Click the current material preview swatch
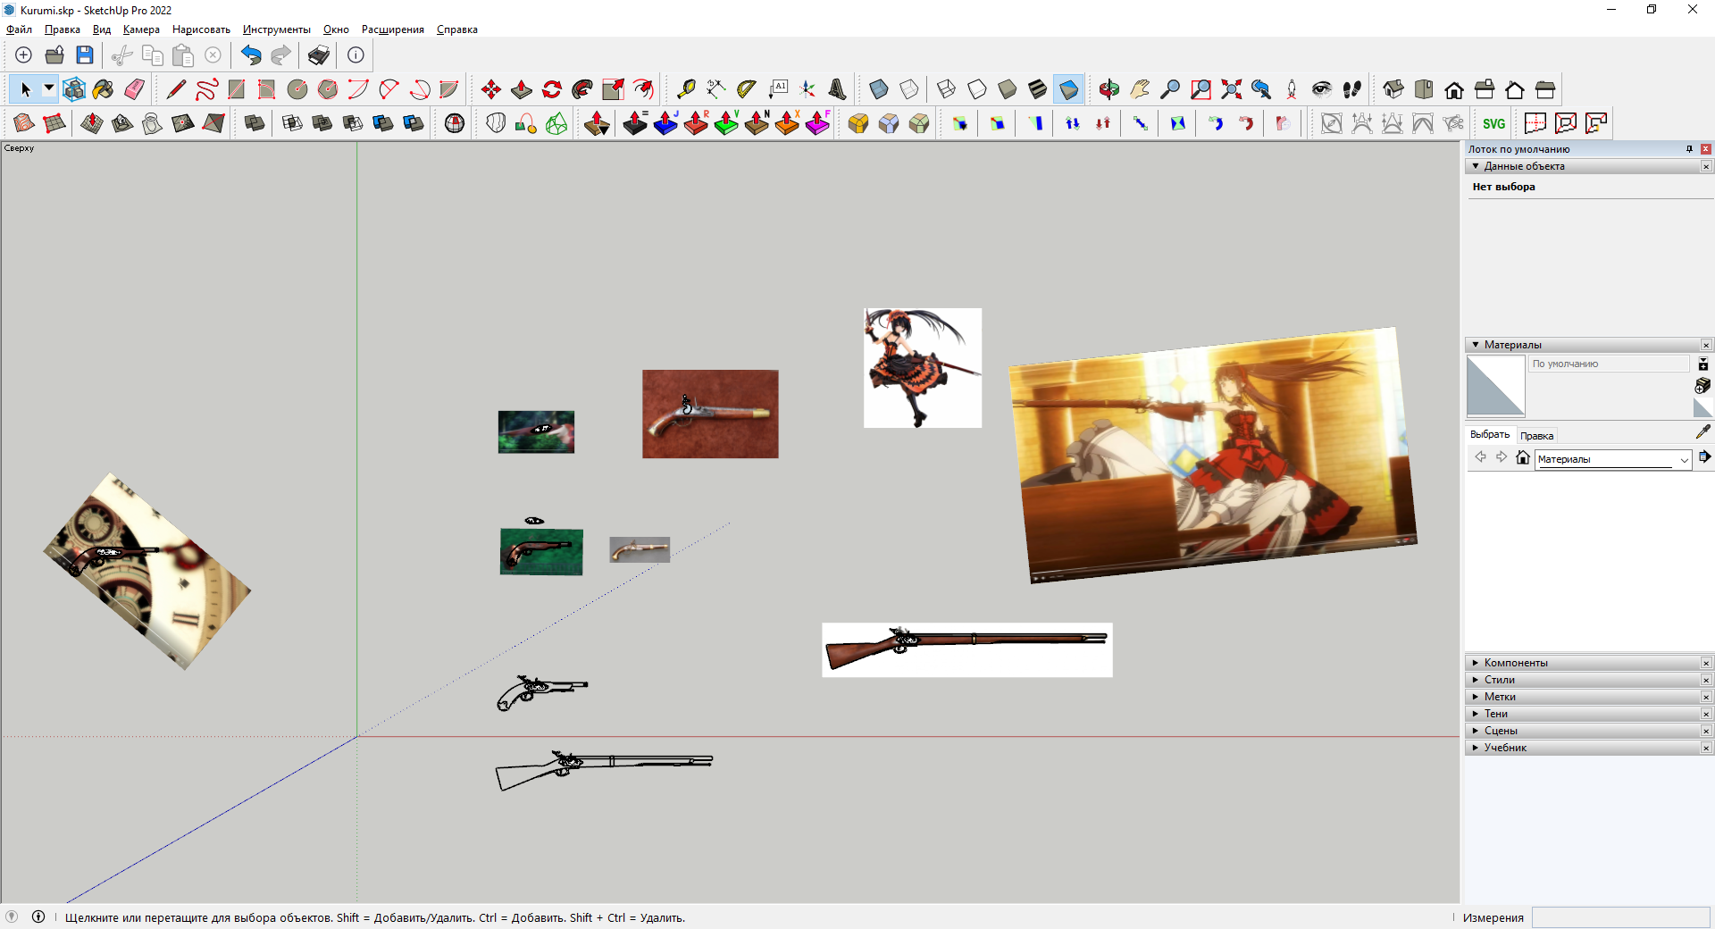The height and width of the screenshot is (929, 1715). point(1495,385)
